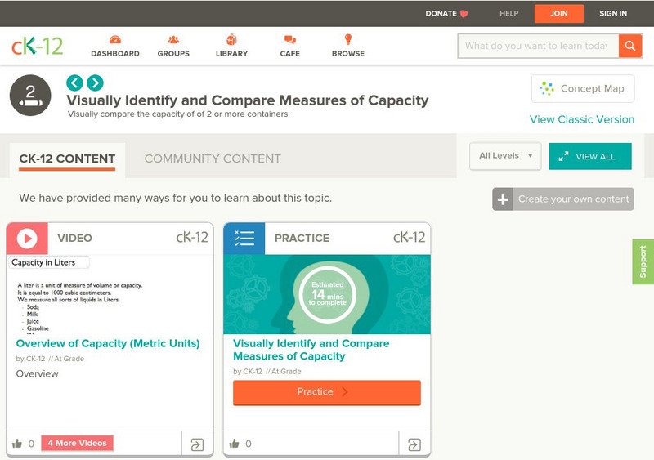Click the search input field

point(536,46)
